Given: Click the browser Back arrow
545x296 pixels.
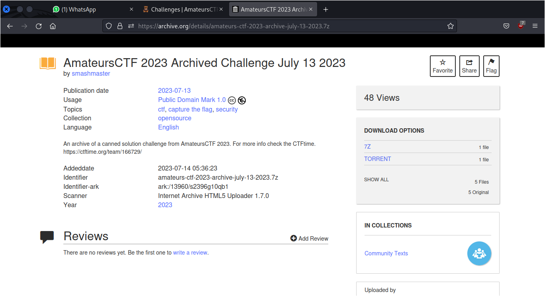Looking at the screenshot, I should tap(10, 26).
